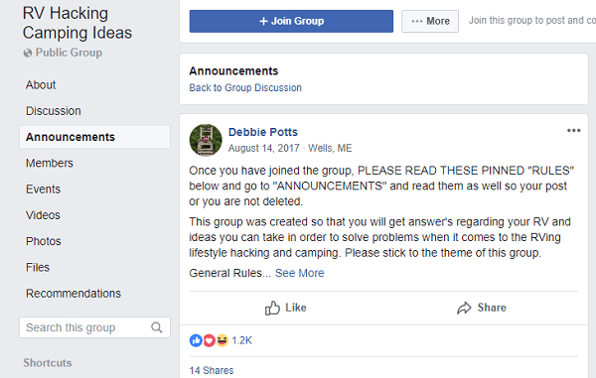The image size is (596, 378).
Task: Select Members in the sidebar
Action: point(50,163)
